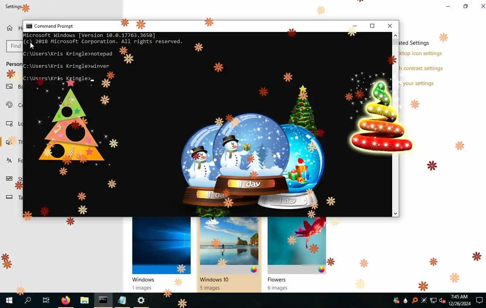
Task: Switch to Command Prompt taskbar icon
Action: 103,300
